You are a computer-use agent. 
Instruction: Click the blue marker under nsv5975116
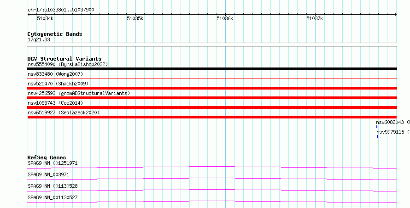click(377, 136)
